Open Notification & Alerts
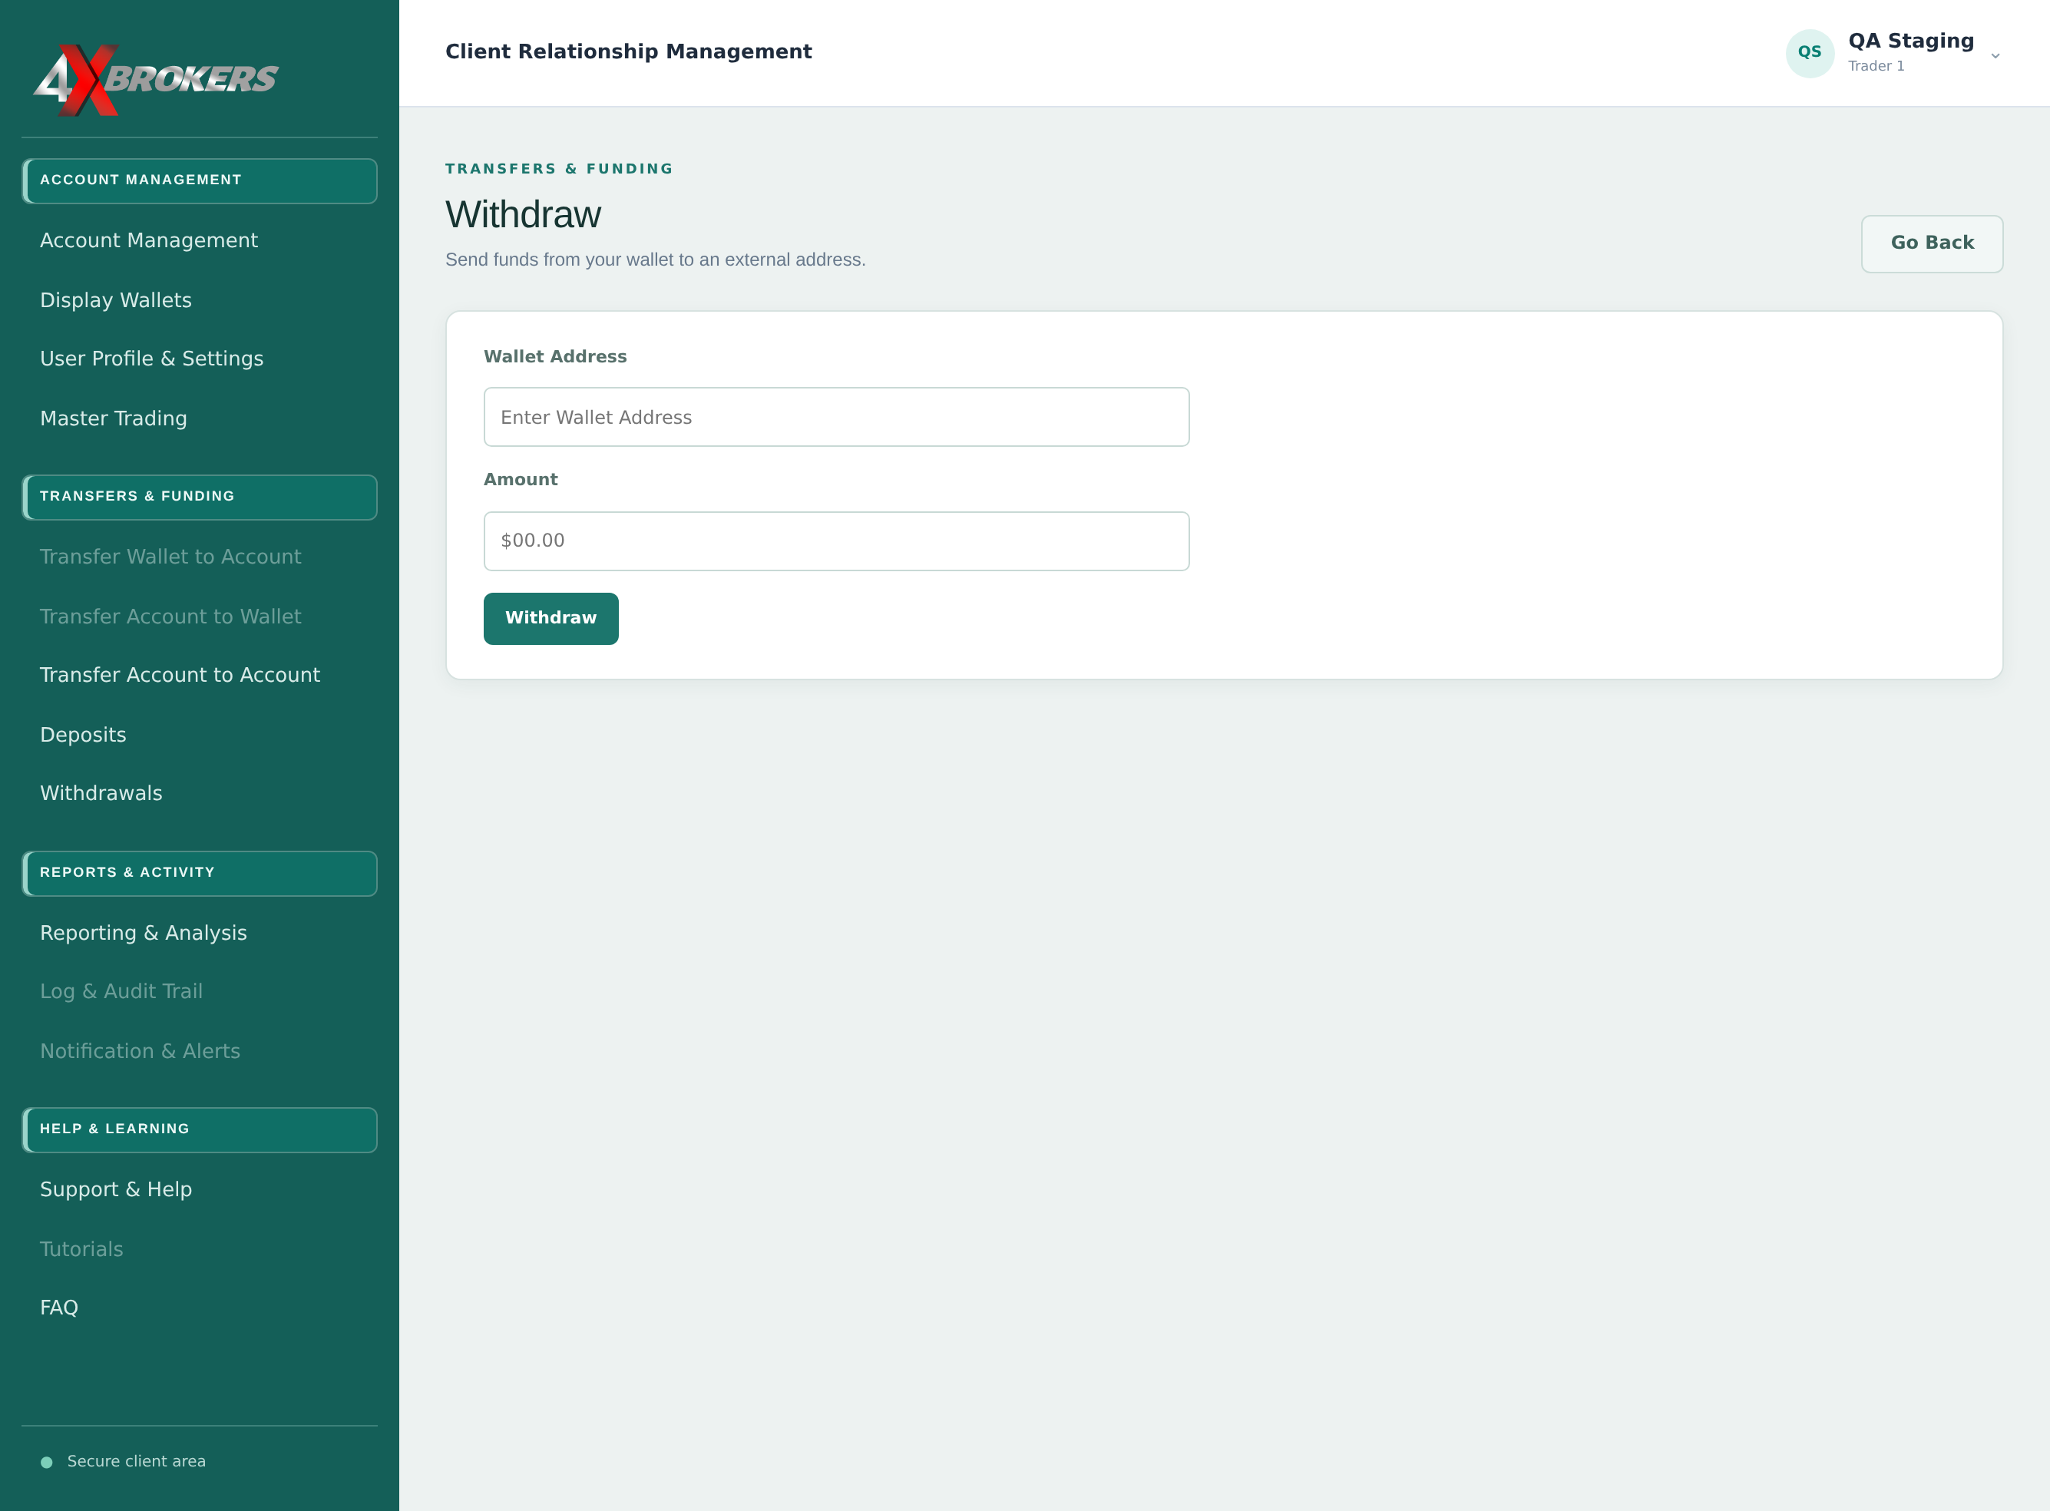The height and width of the screenshot is (1511, 2050). [140, 1051]
